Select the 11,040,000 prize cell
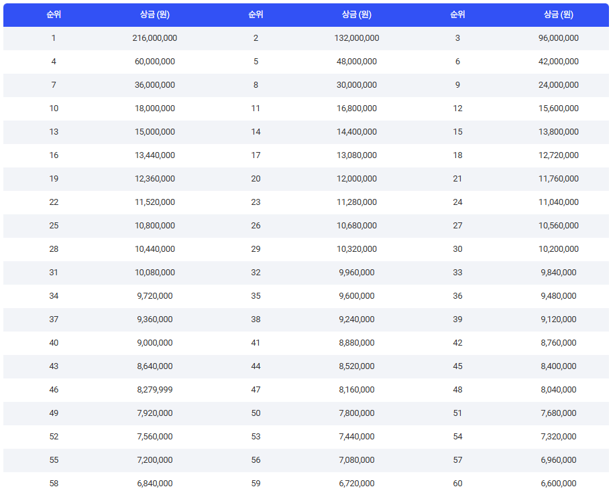 tap(558, 202)
